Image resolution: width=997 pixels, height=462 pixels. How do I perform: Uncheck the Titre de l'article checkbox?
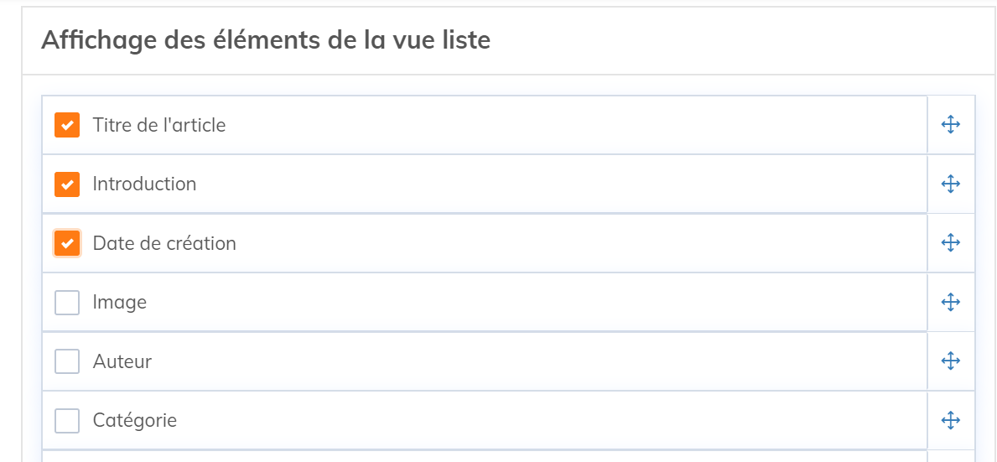pyautogui.click(x=67, y=125)
